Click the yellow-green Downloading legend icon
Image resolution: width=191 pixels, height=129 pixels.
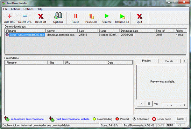click(94, 119)
